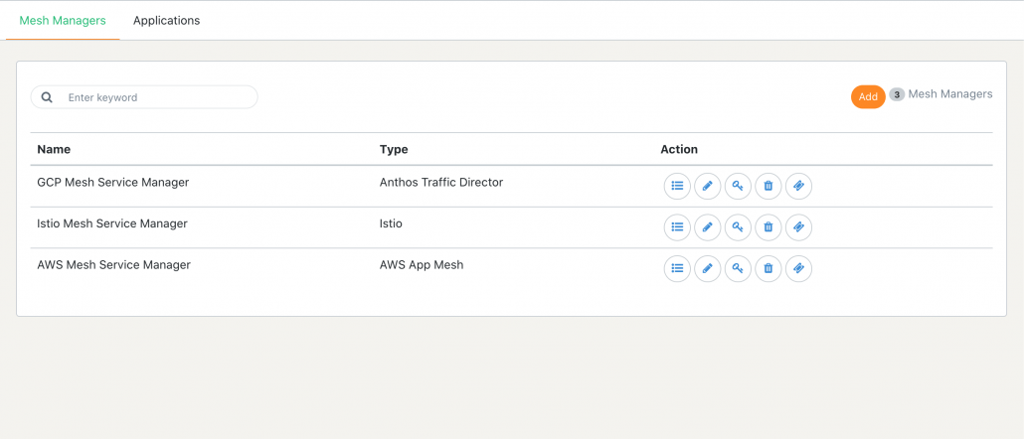Edit GCP Mesh Service Manager with pencil icon

707,186
